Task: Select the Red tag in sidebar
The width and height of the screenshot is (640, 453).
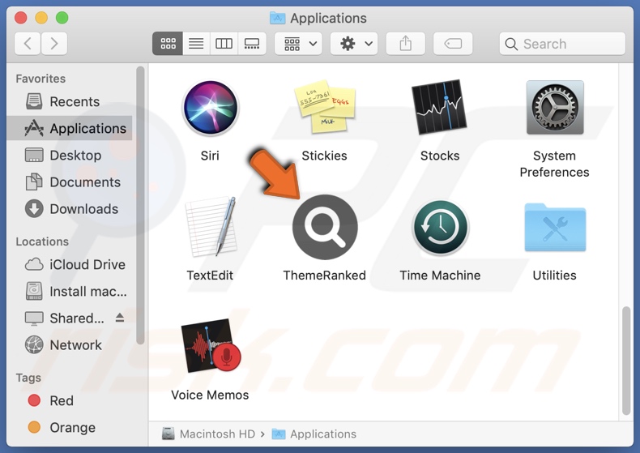Action: (x=70, y=400)
